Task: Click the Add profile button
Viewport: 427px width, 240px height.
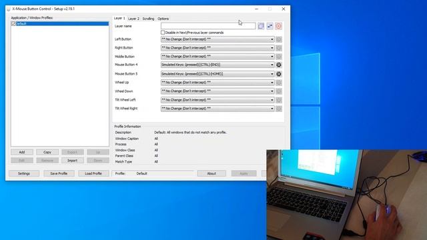Action: click(x=22, y=152)
